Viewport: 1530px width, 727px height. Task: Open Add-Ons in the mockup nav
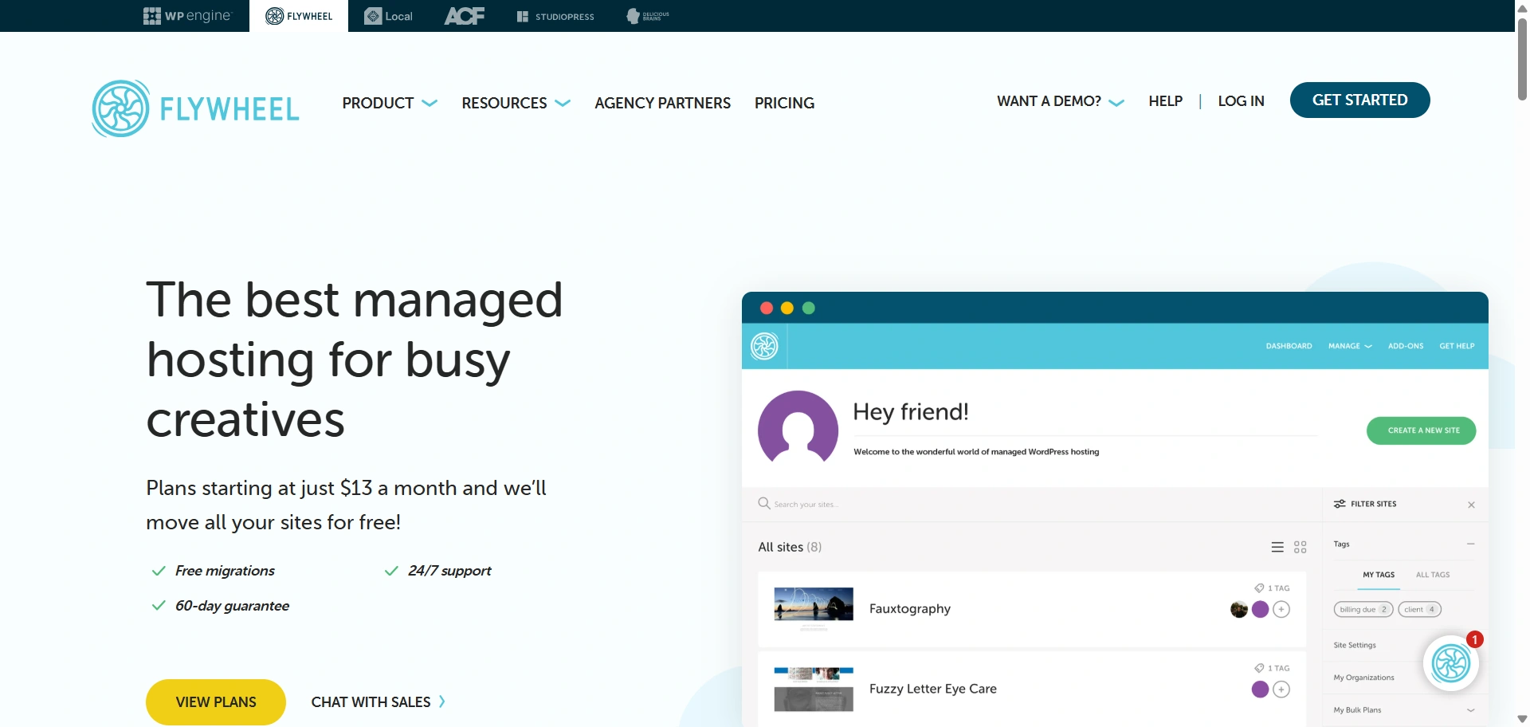(x=1406, y=346)
